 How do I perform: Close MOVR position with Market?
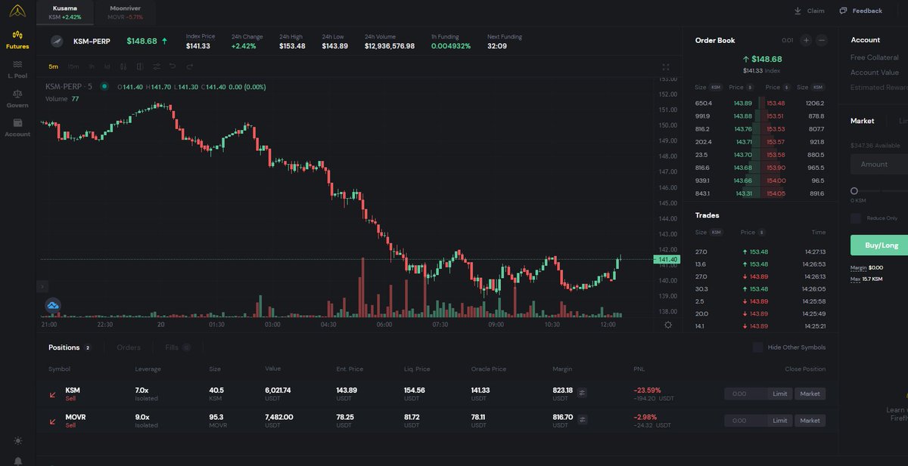click(x=810, y=421)
